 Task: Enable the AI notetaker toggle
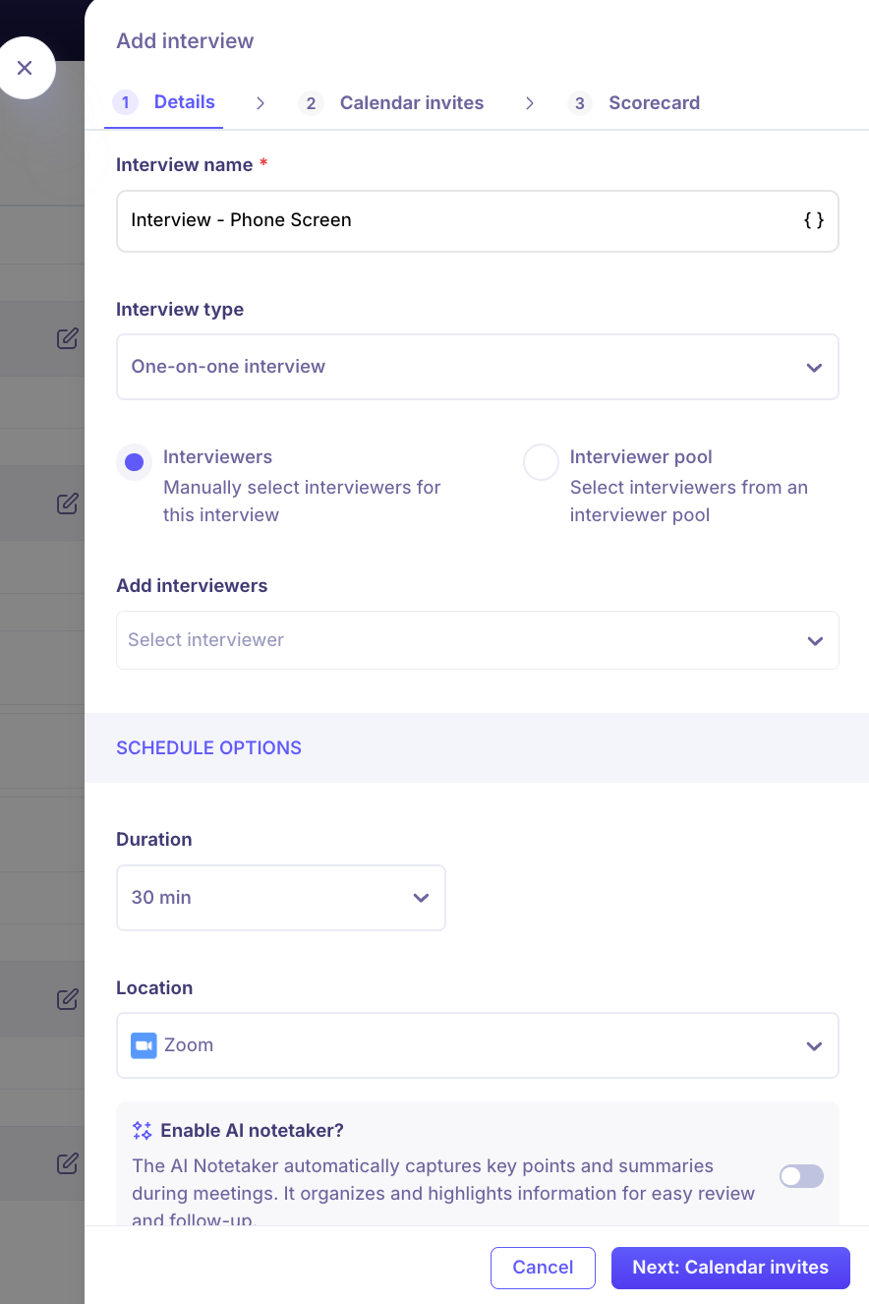(x=801, y=1176)
